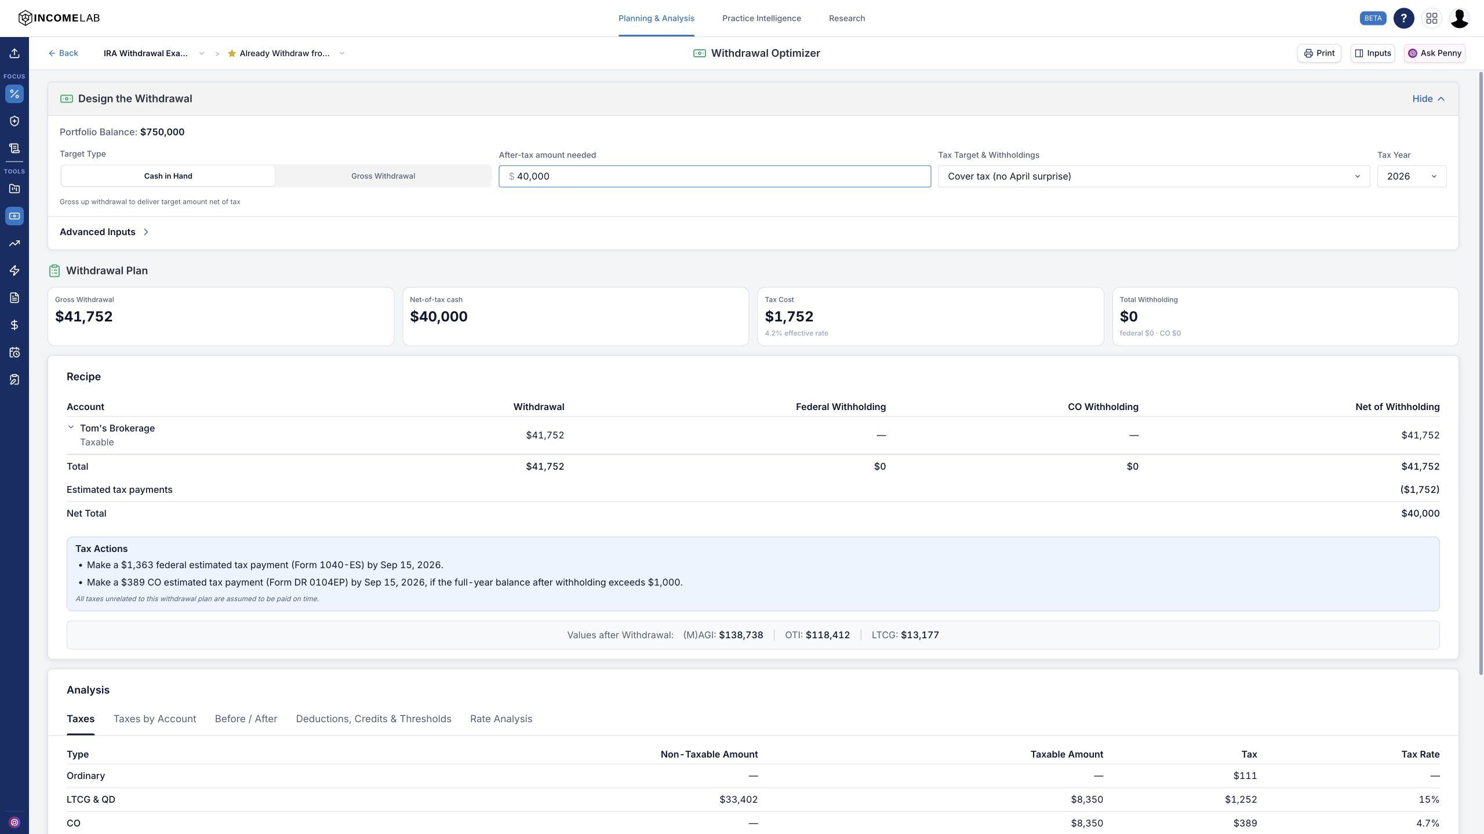Screen dimensions: 1484x834
Task: Open Rate Analysis tab
Action: pos(501,719)
